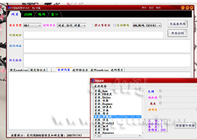Open the 帮助 menu in the title bar
Image resolution: width=197 pixels, height=140 pixels.
(x=158, y=8)
